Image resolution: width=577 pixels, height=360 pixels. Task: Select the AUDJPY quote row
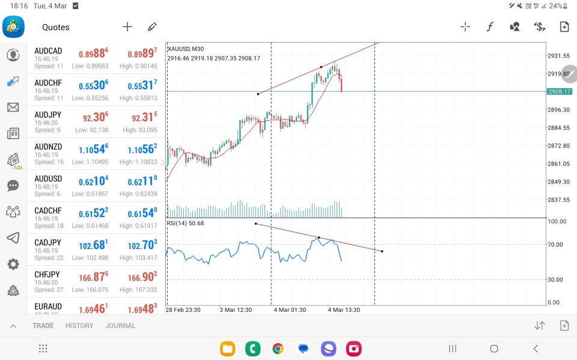click(x=96, y=122)
